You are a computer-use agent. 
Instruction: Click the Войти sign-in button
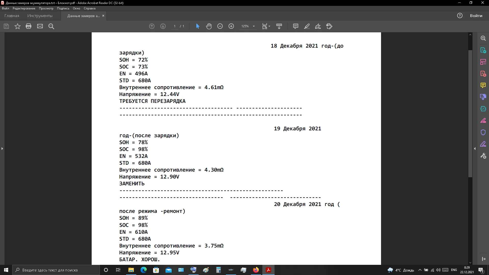tap(476, 16)
